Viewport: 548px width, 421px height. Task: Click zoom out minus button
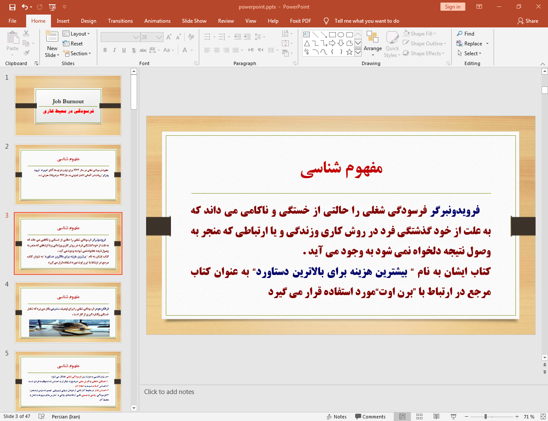467,417
